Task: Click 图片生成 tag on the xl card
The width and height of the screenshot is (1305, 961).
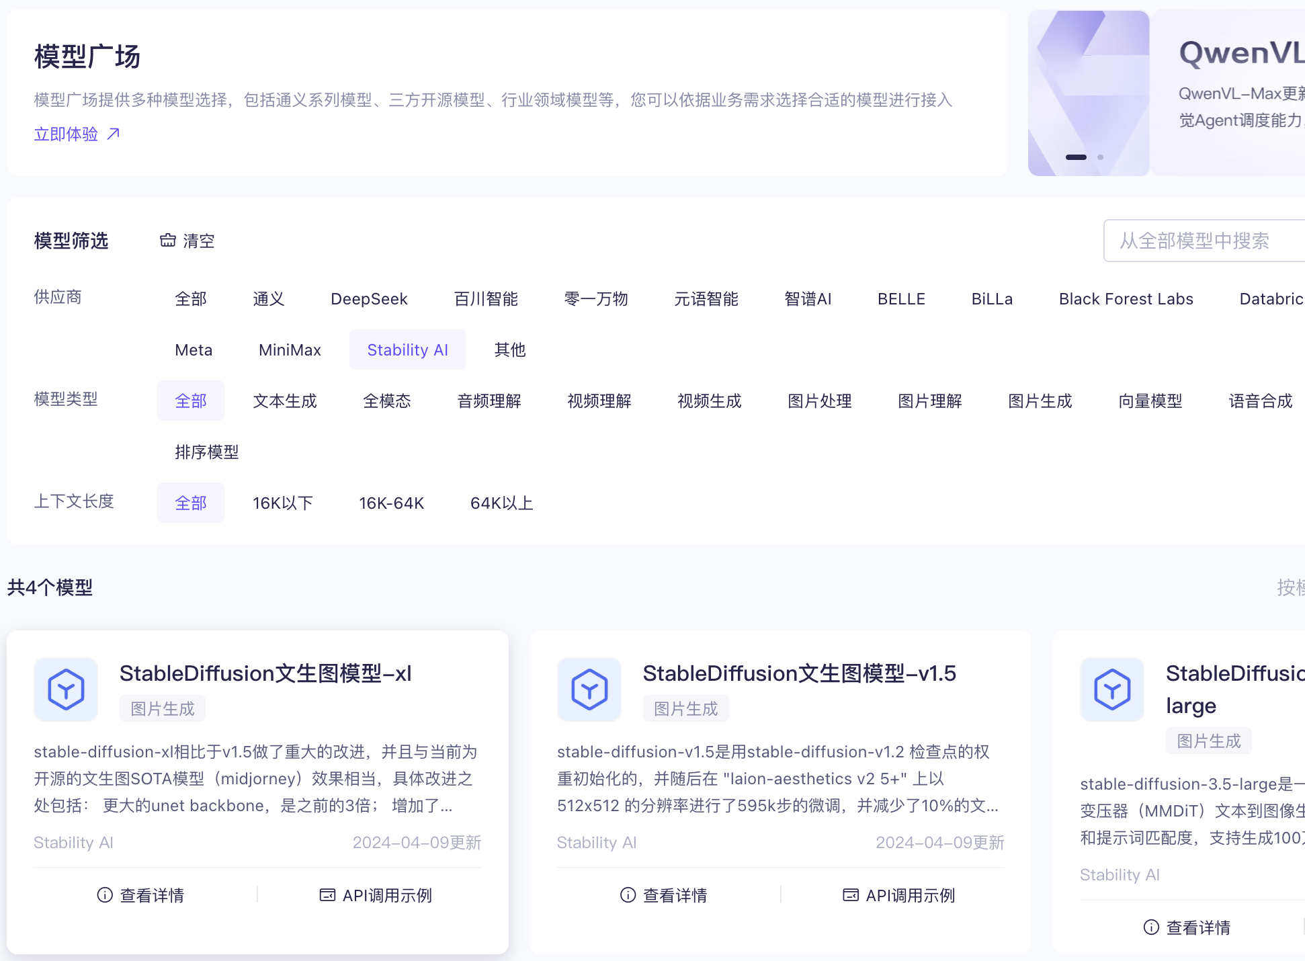Action: click(163, 709)
